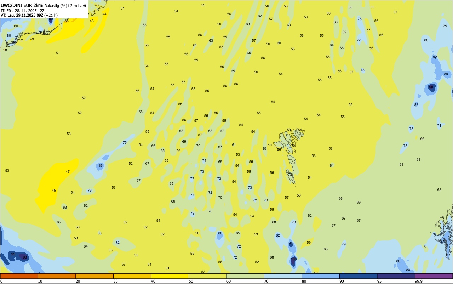
Task: Click the medium blue 80–90 legend swatch
Action: (321, 276)
